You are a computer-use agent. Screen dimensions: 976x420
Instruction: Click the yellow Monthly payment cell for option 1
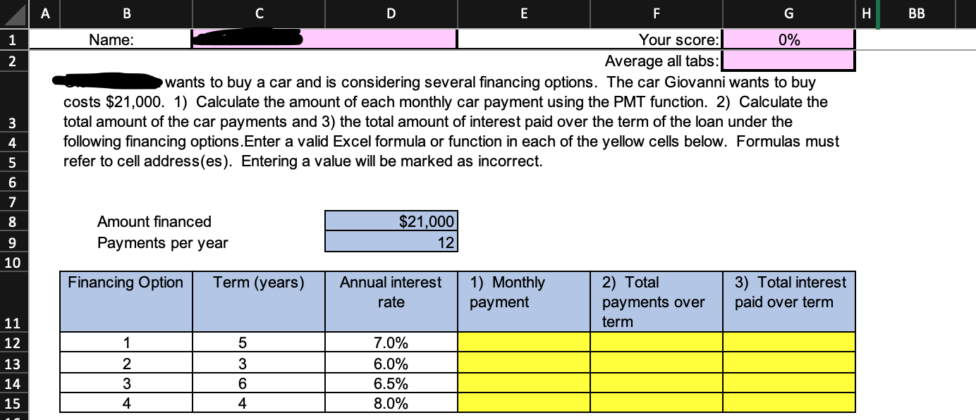click(523, 342)
